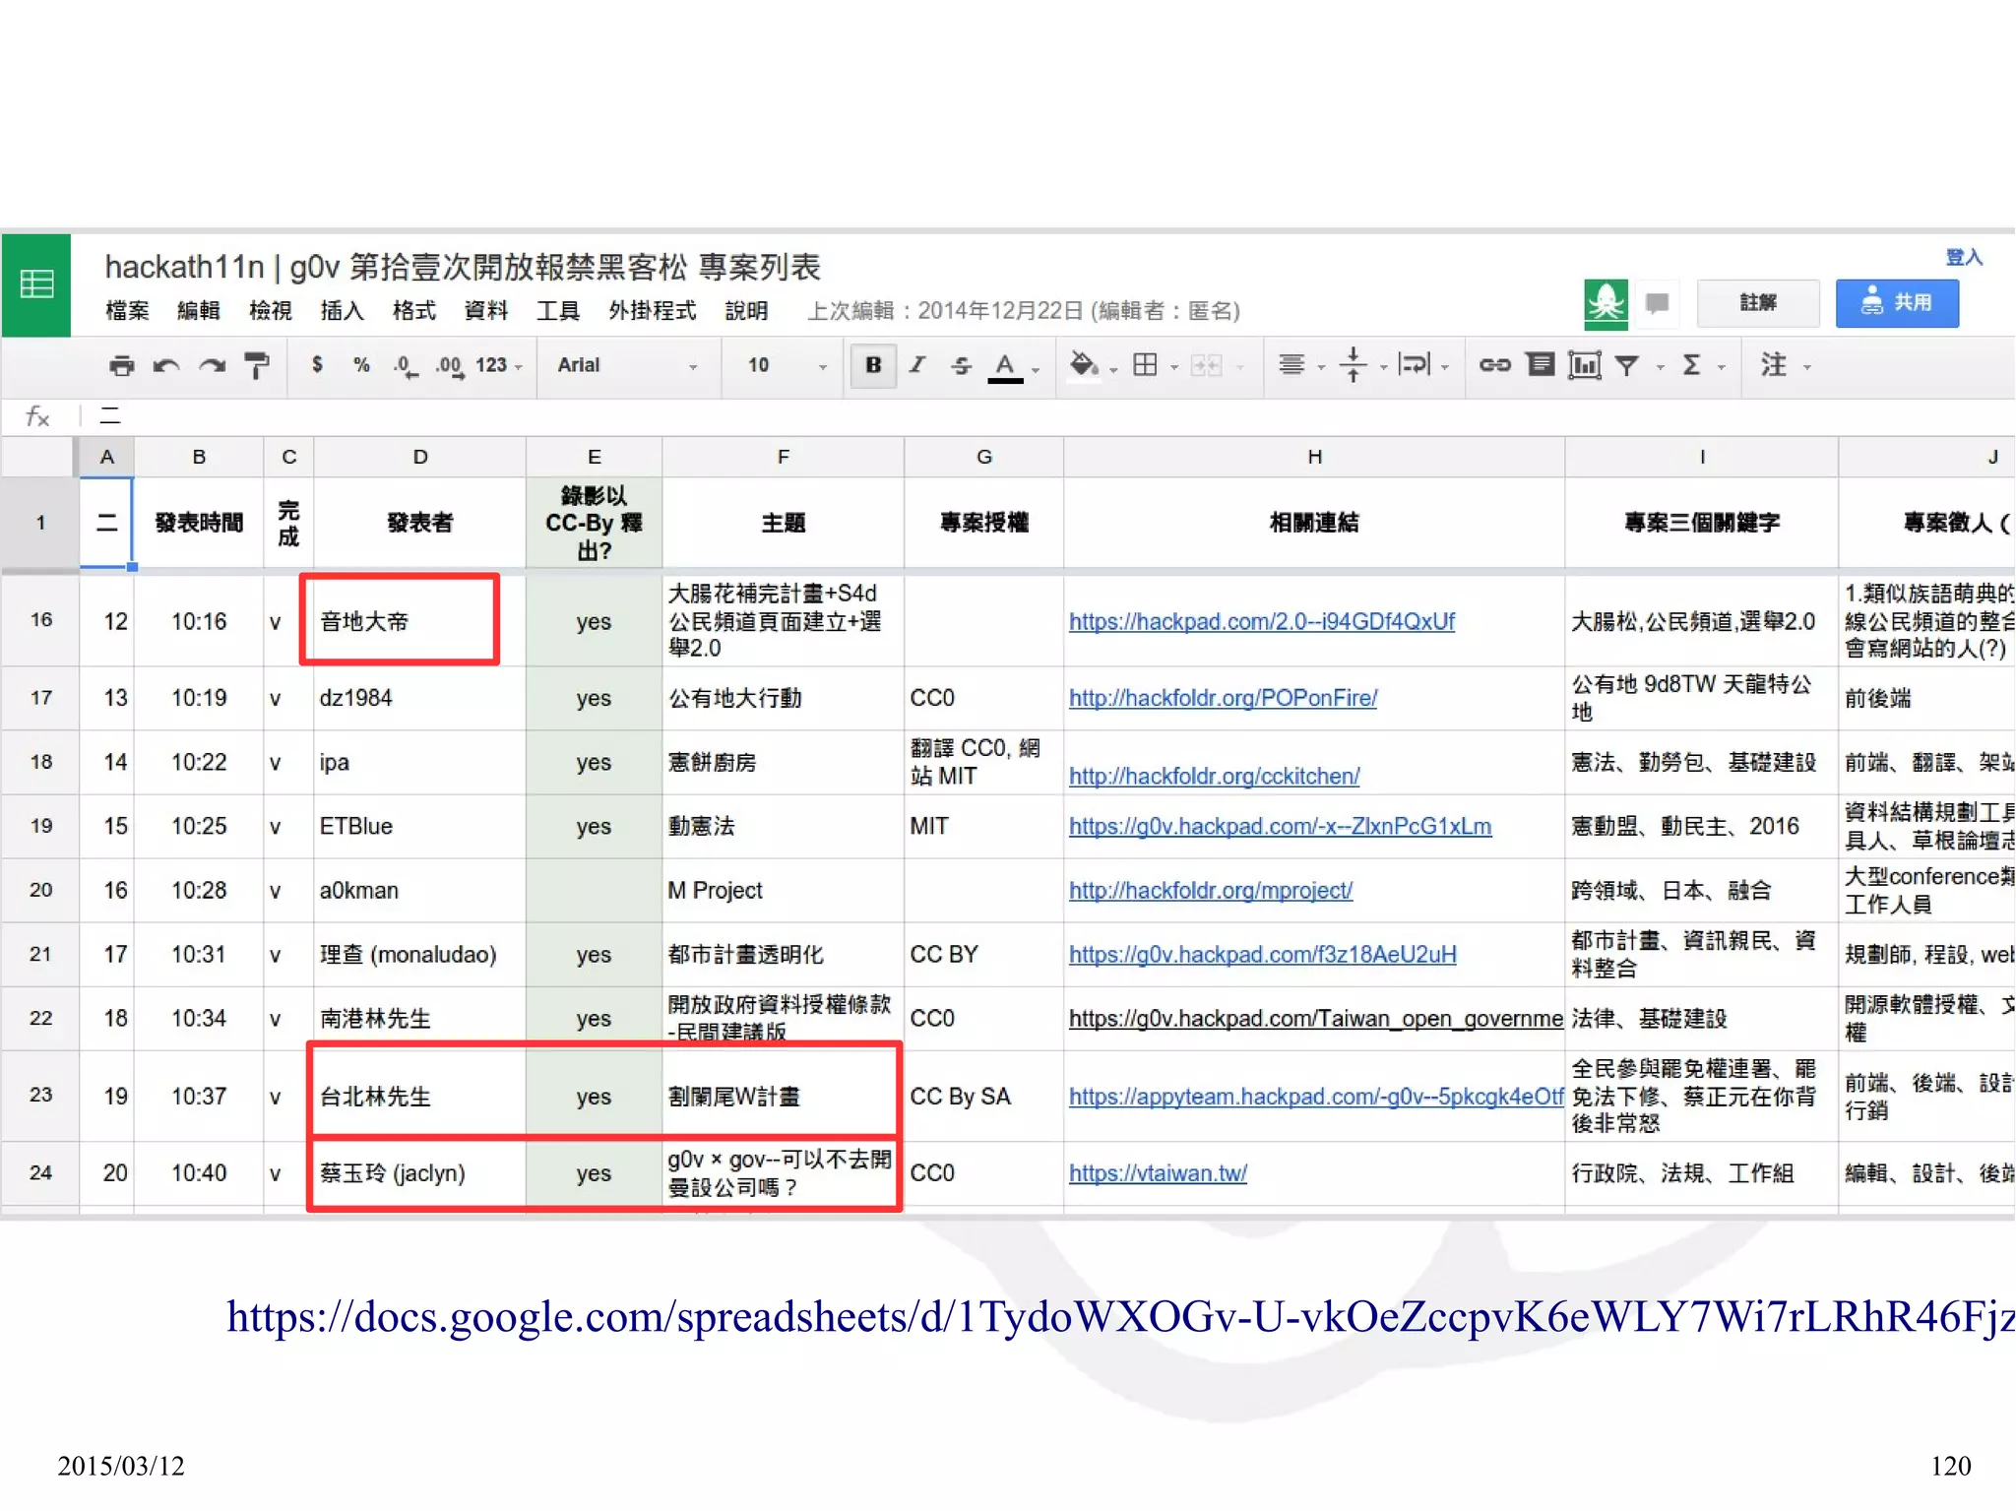Open the Arial font dropdown

coord(627,365)
